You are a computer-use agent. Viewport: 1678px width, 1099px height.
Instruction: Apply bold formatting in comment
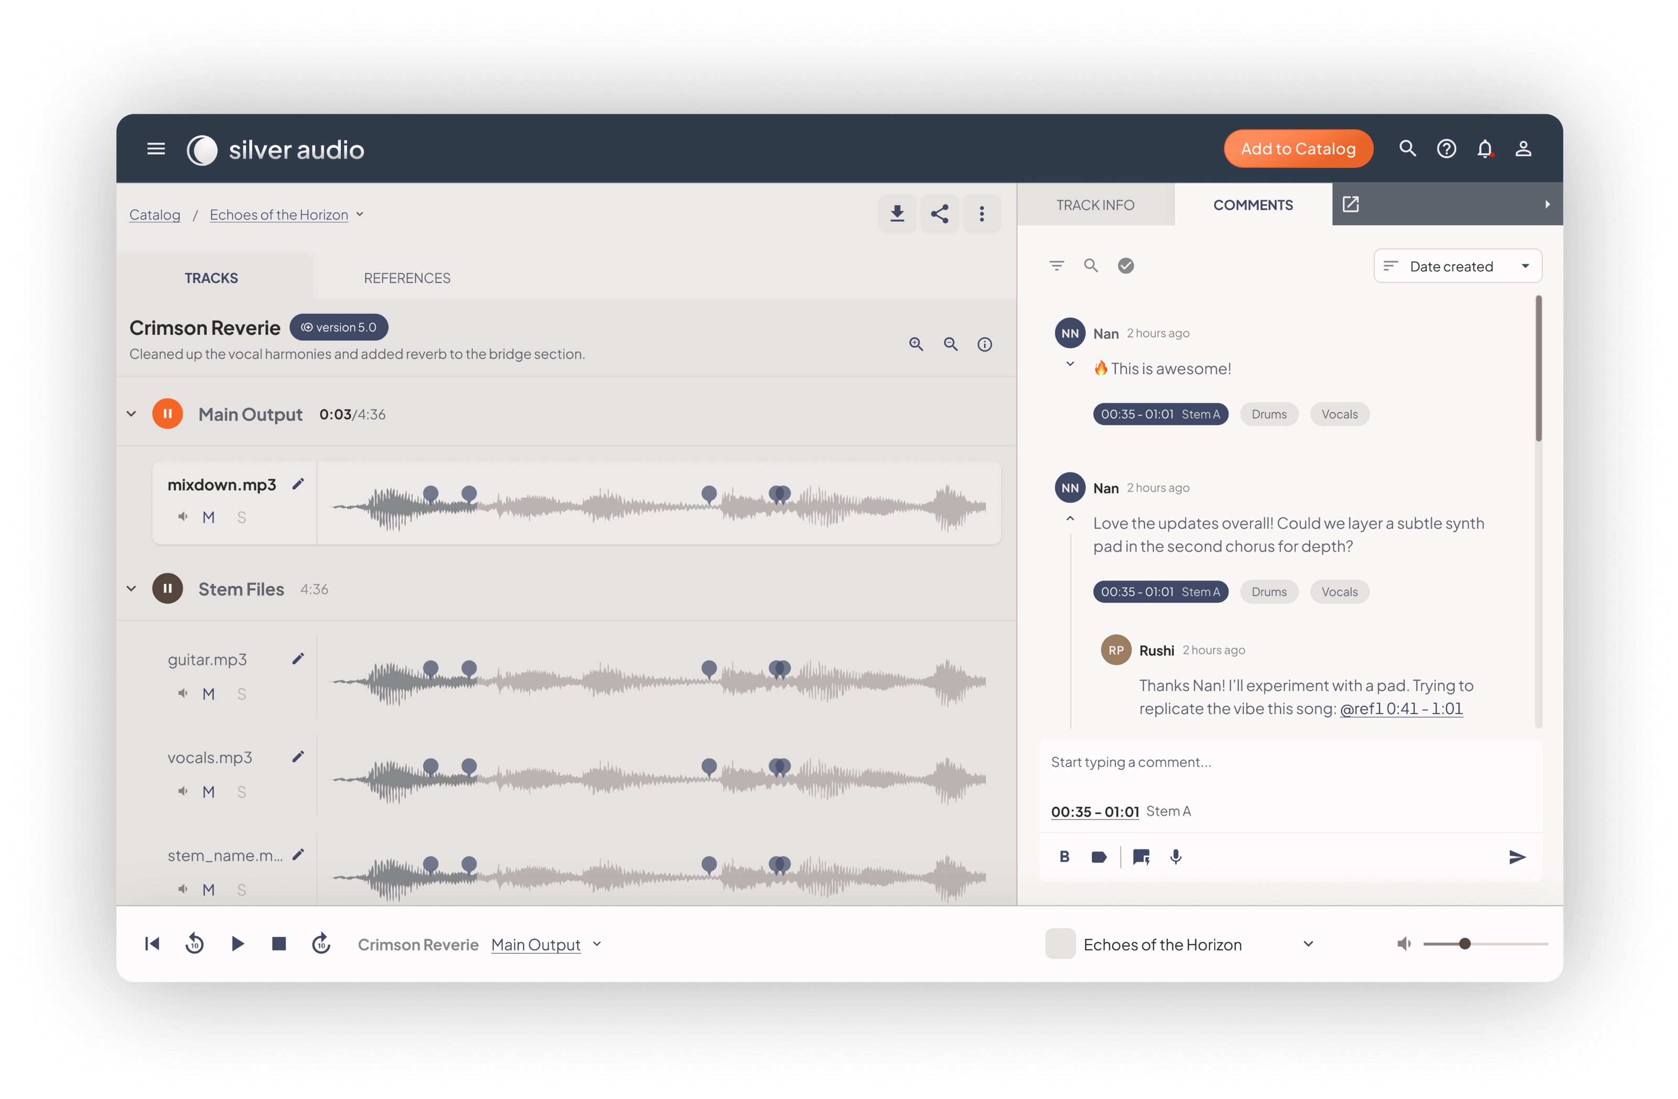coord(1064,857)
